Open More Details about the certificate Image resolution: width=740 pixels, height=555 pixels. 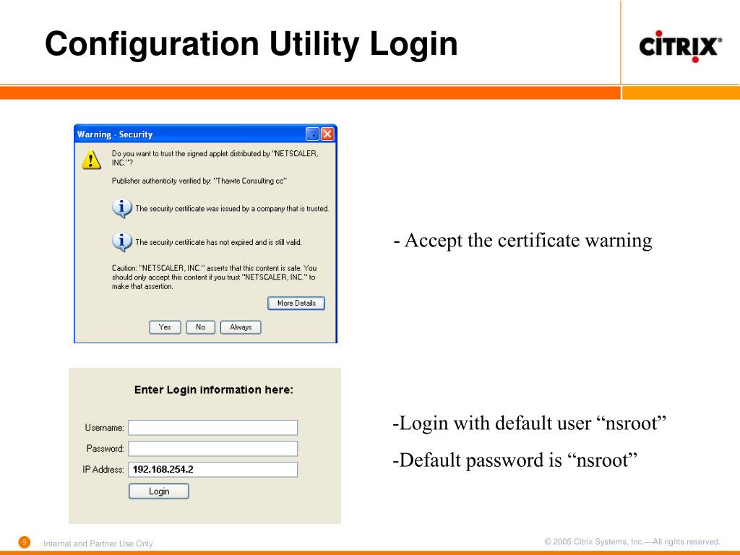pos(296,303)
